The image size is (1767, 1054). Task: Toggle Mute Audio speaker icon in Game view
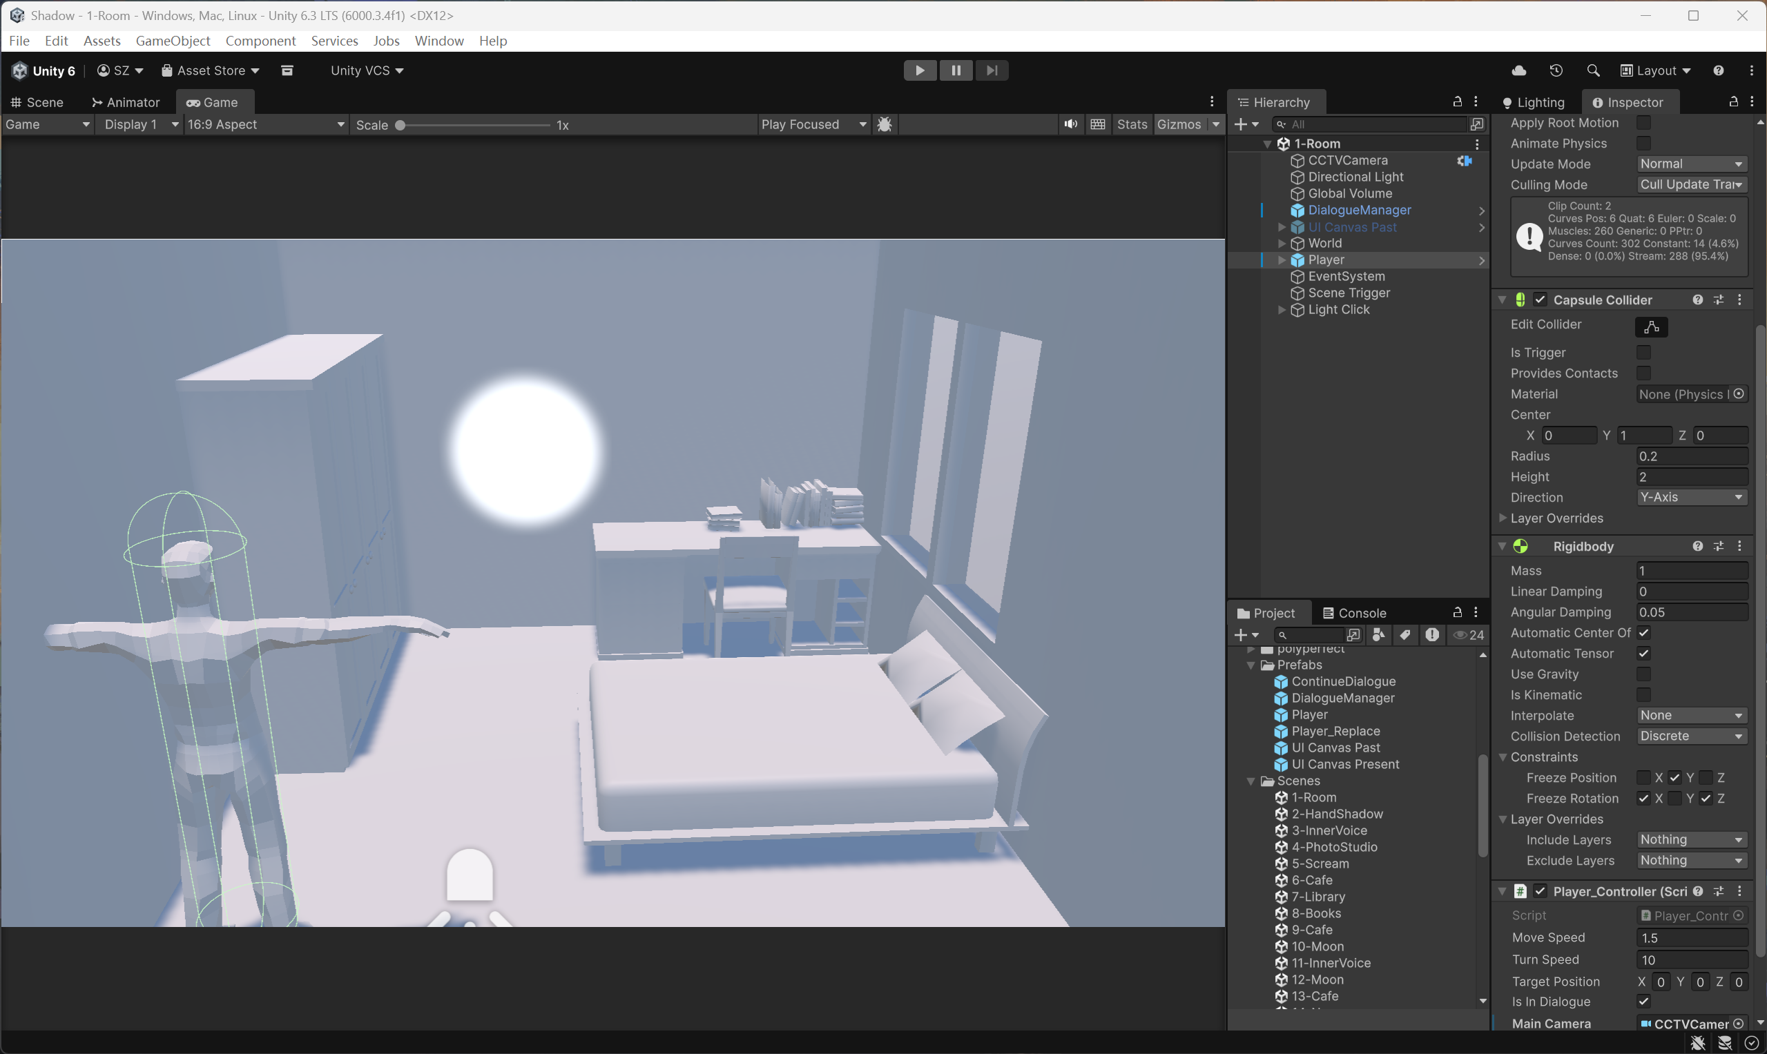[1070, 124]
